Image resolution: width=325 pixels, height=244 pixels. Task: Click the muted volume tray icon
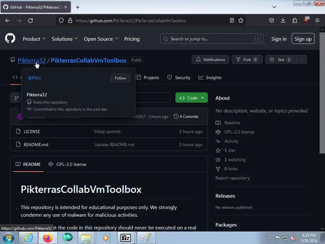pos(293,238)
